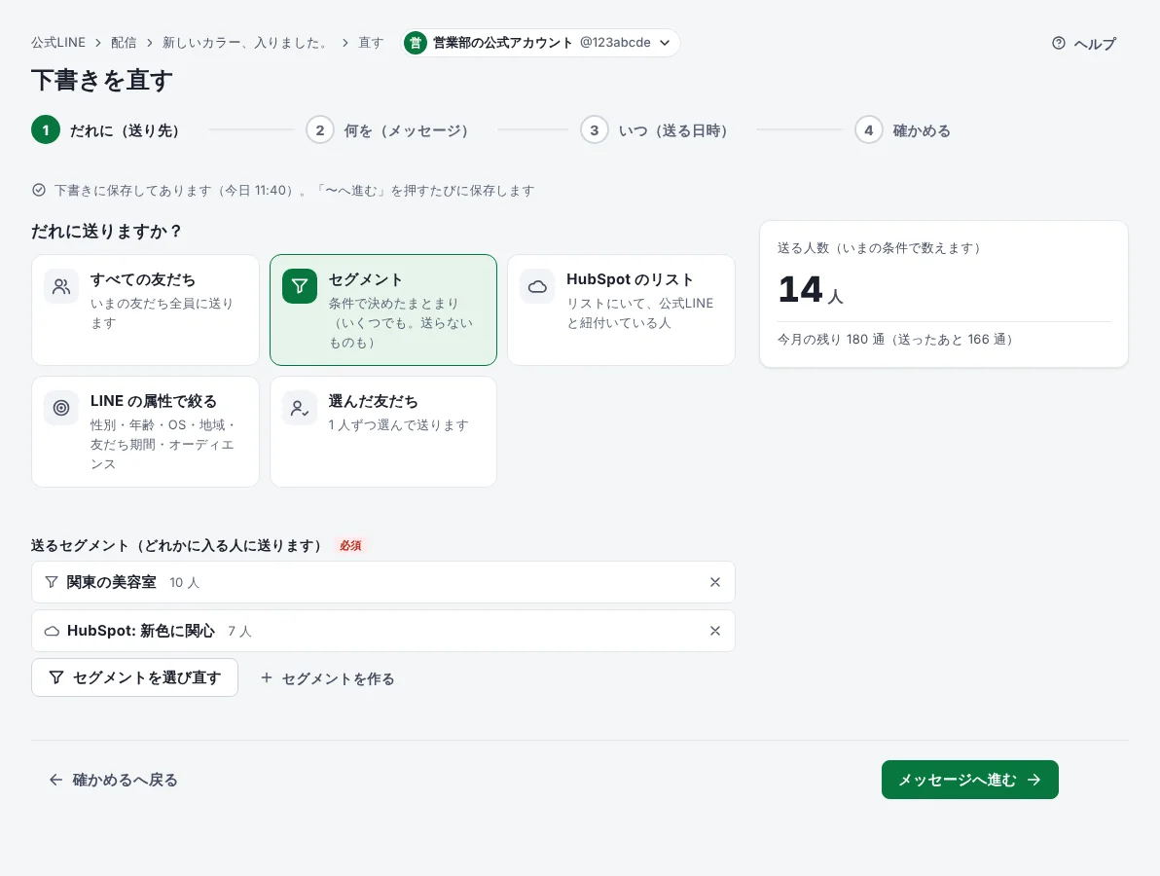The width and height of the screenshot is (1160, 876).
Task: Go to 公式LINE breadcrumb
Action: [x=58, y=43]
